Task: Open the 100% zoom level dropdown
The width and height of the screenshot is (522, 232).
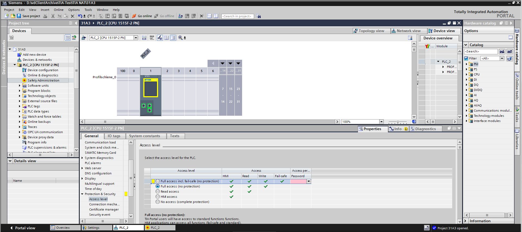Action: point(381,122)
